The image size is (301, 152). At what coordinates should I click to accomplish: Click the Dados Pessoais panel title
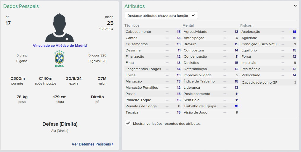[21, 6]
